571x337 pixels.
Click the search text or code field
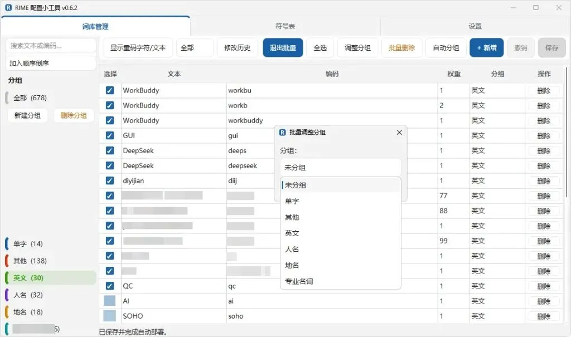pyautogui.click(x=51, y=46)
